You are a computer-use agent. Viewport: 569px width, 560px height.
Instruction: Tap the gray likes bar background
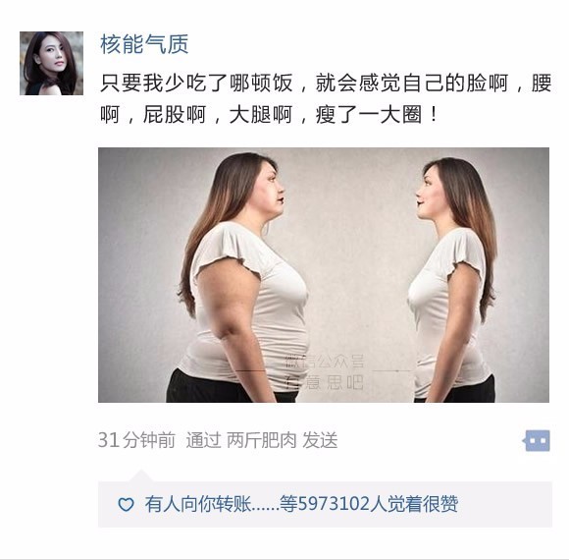point(325,504)
